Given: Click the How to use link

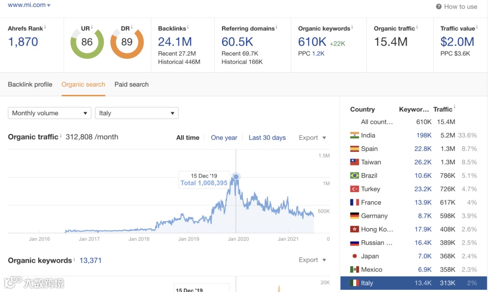Looking at the screenshot, I should tap(460, 6).
